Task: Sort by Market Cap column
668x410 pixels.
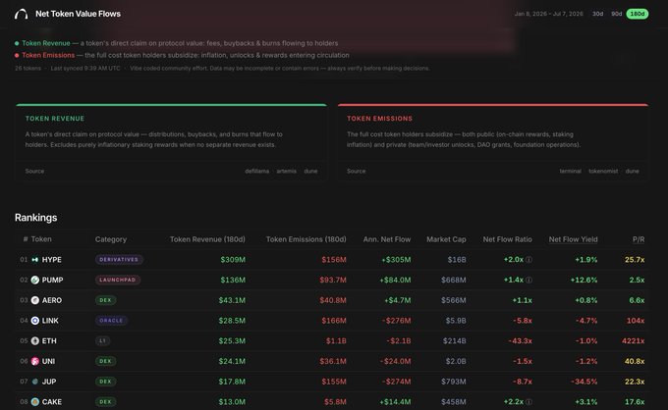Action: (446, 239)
